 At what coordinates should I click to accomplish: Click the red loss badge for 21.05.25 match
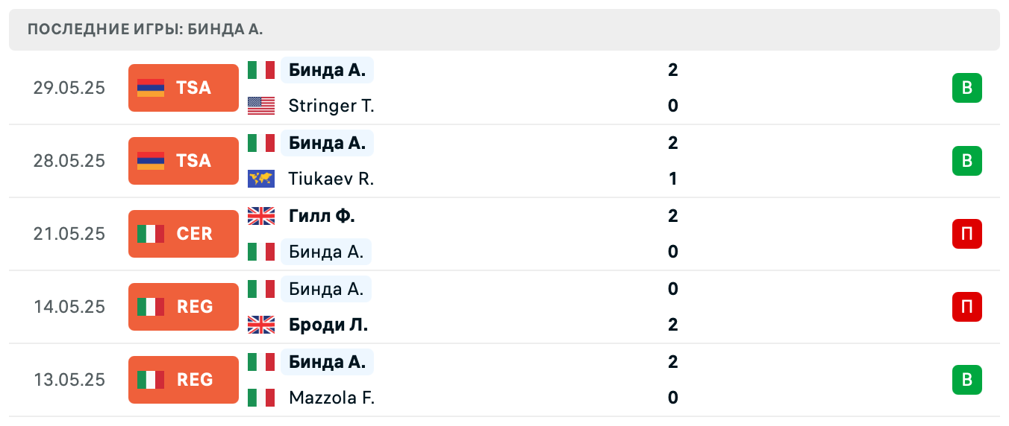pyautogui.click(x=966, y=234)
